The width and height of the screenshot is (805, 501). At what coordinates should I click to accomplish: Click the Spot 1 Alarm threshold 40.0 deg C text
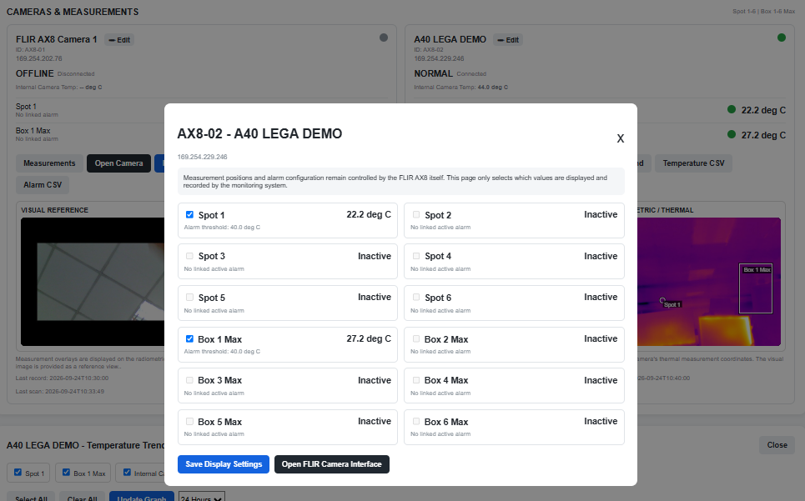(x=222, y=228)
